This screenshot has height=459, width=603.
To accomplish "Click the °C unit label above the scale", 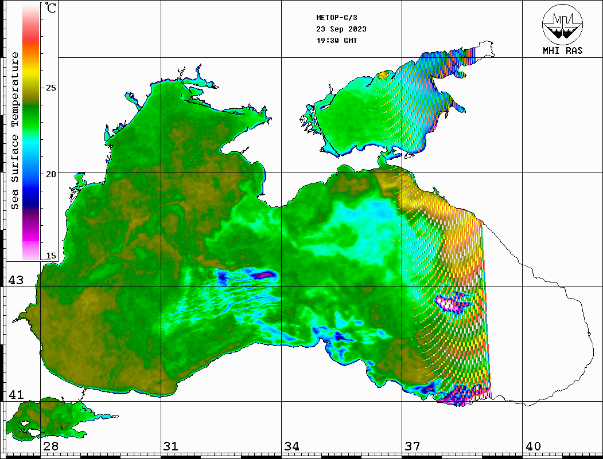I will point(50,7).
